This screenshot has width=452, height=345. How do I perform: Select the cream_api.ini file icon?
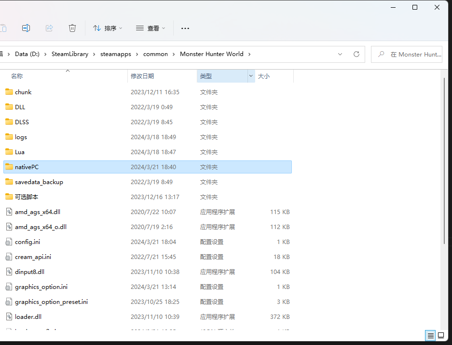tap(9, 257)
